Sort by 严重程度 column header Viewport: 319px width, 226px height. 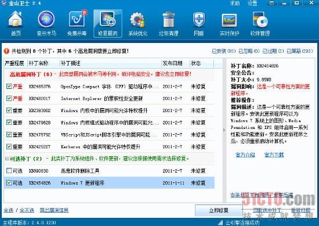[x=16, y=63]
